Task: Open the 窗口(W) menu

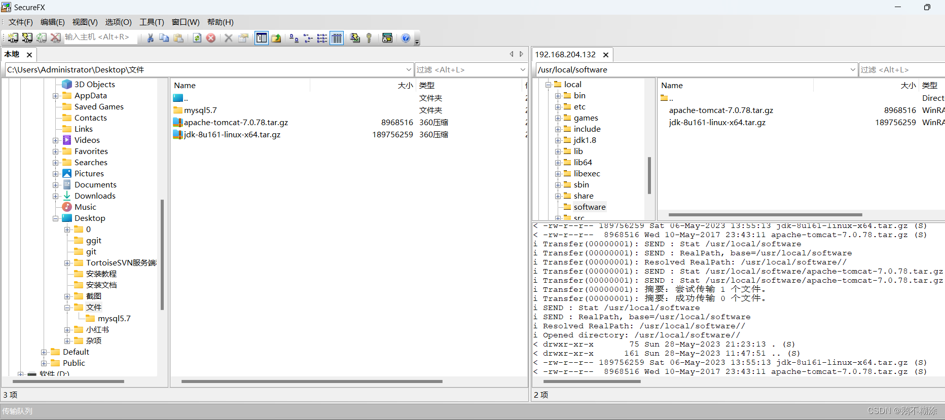Action: pos(186,22)
